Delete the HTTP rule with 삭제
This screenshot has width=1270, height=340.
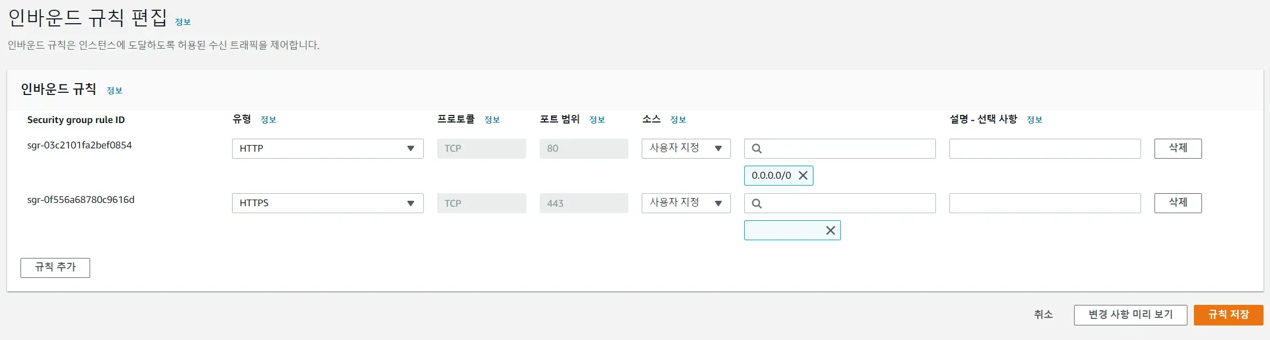point(1178,148)
